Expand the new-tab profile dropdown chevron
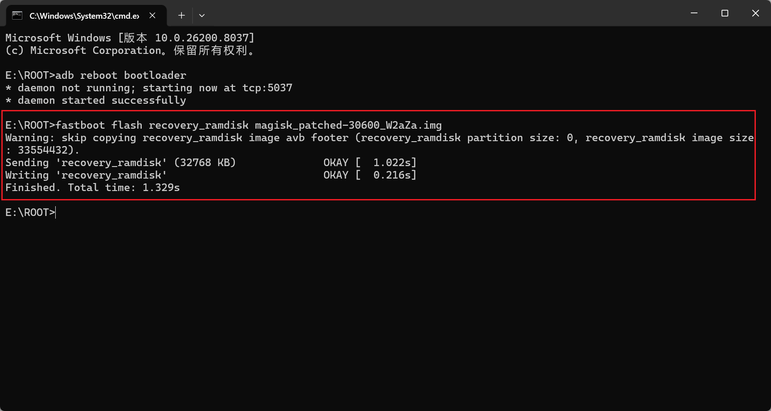The width and height of the screenshot is (771, 411). click(202, 16)
